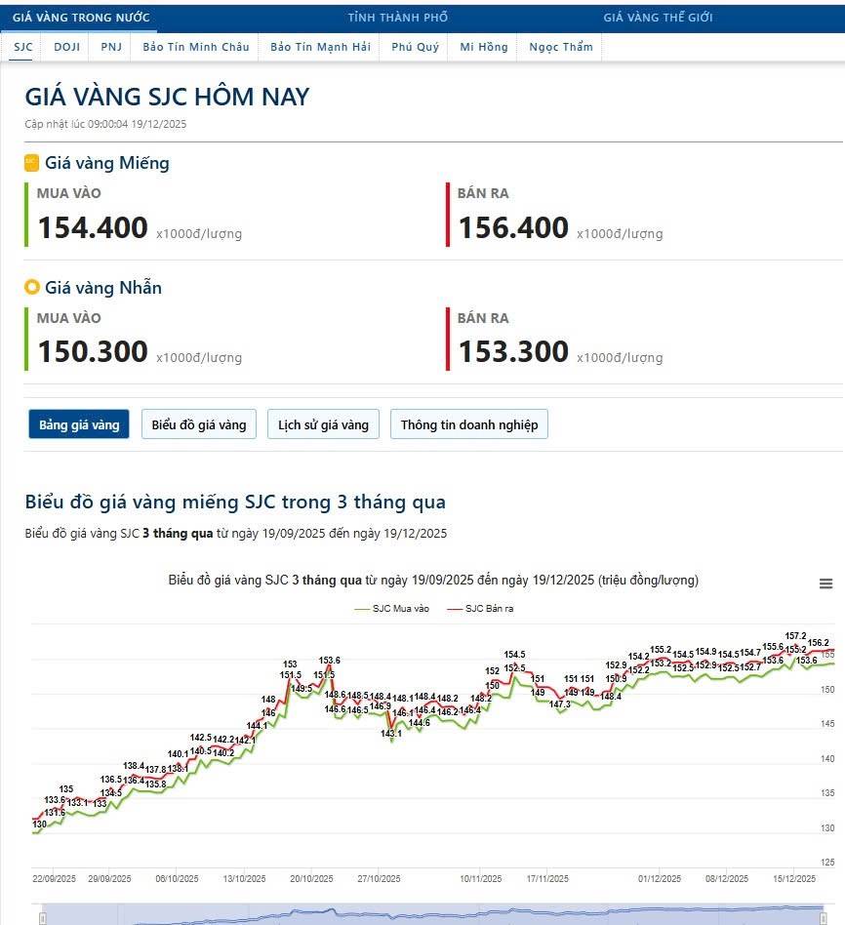Show Biểu đồ giá vàng chart view
Viewport: 845px width, 925px height.
[x=199, y=424]
